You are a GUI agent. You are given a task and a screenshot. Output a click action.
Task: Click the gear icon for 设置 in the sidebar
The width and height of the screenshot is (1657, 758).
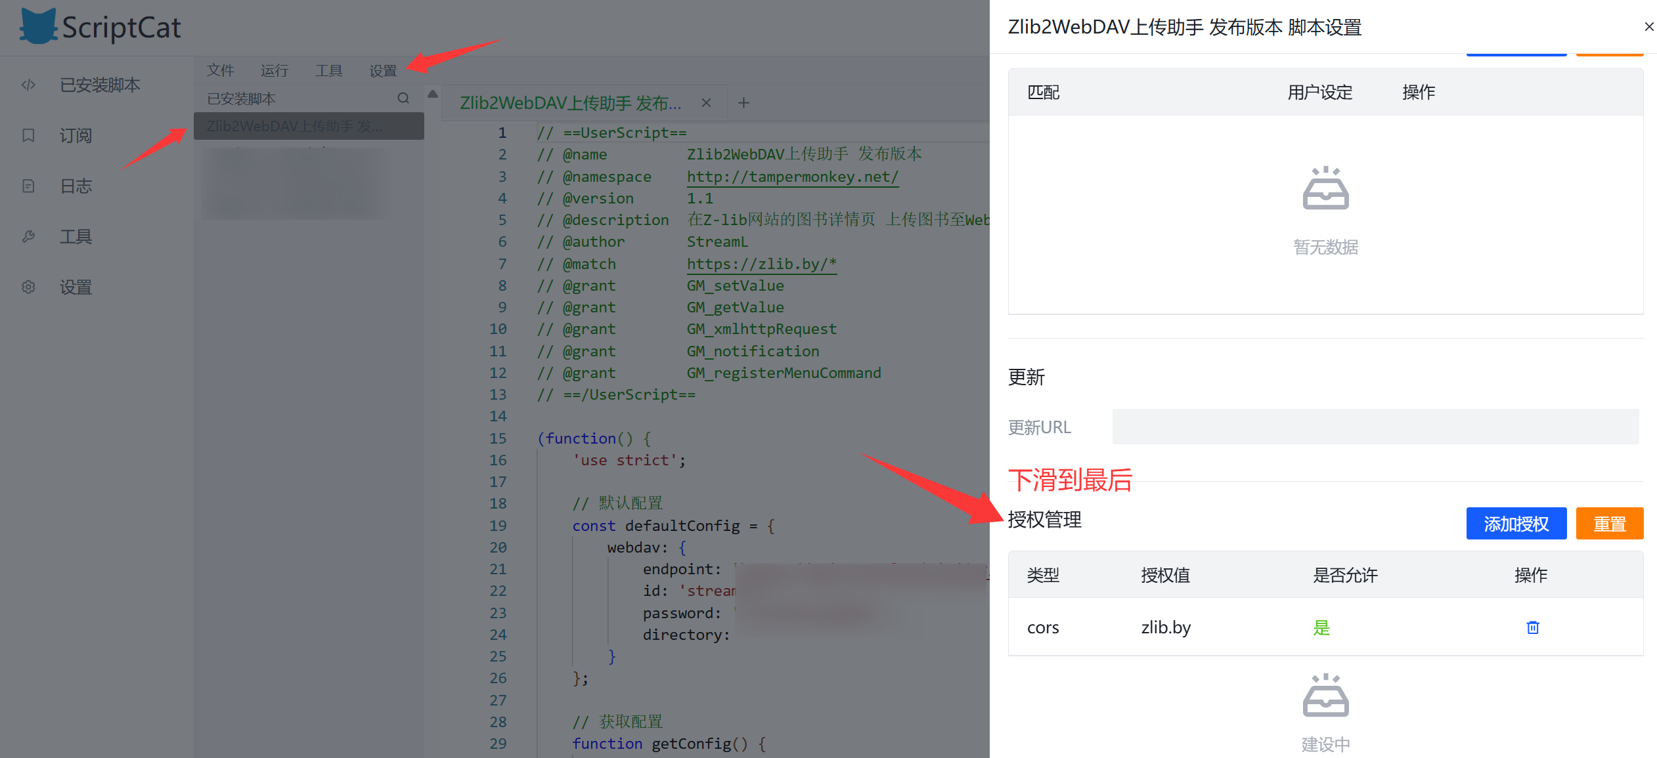tap(28, 287)
